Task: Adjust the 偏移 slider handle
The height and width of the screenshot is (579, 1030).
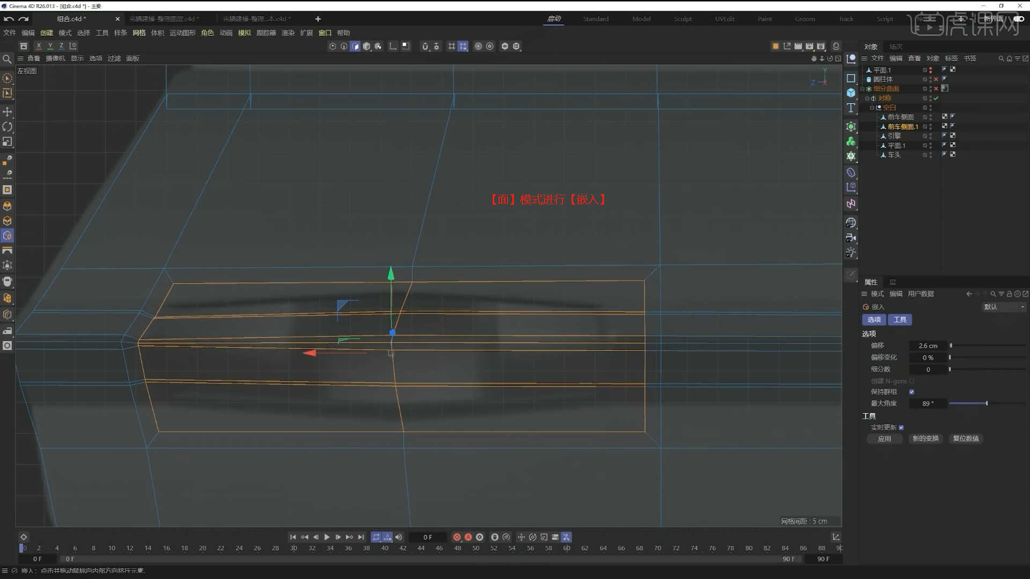Action: (951, 346)
